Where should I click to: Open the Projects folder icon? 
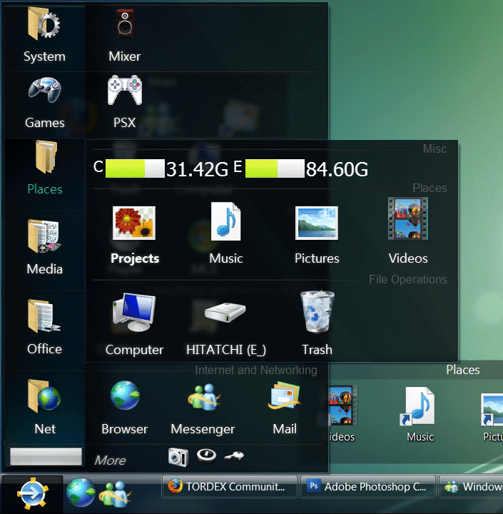(134, 223)
